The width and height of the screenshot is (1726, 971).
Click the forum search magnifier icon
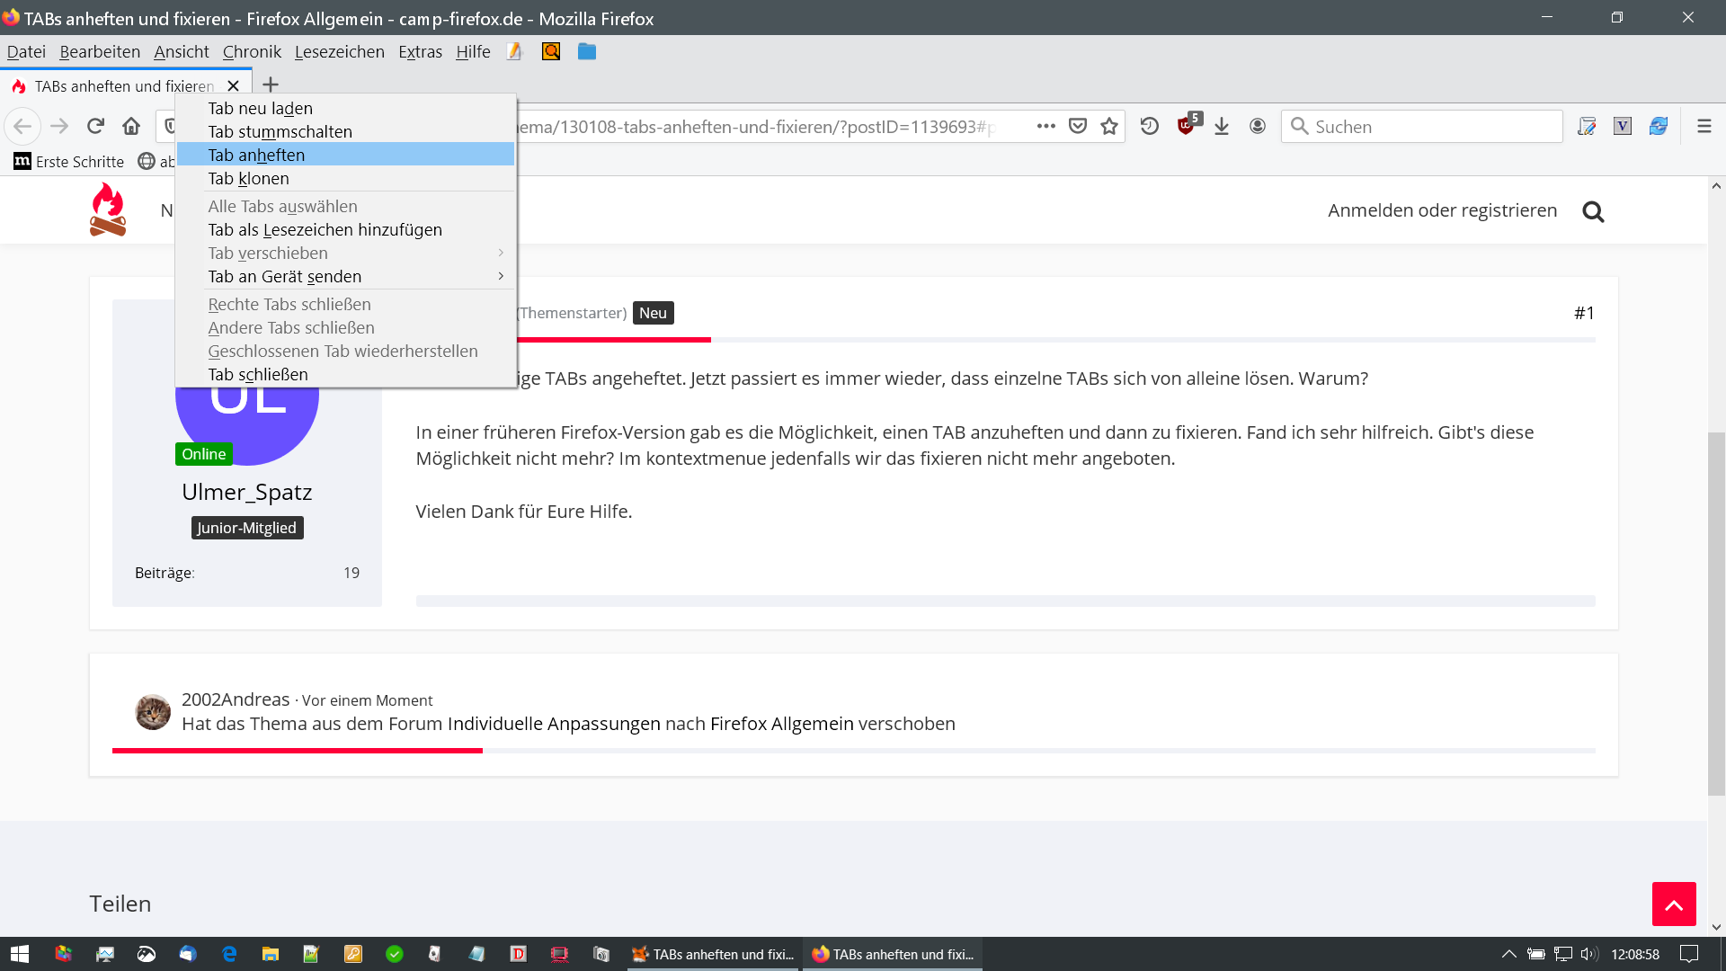(x=1593, y=211)
